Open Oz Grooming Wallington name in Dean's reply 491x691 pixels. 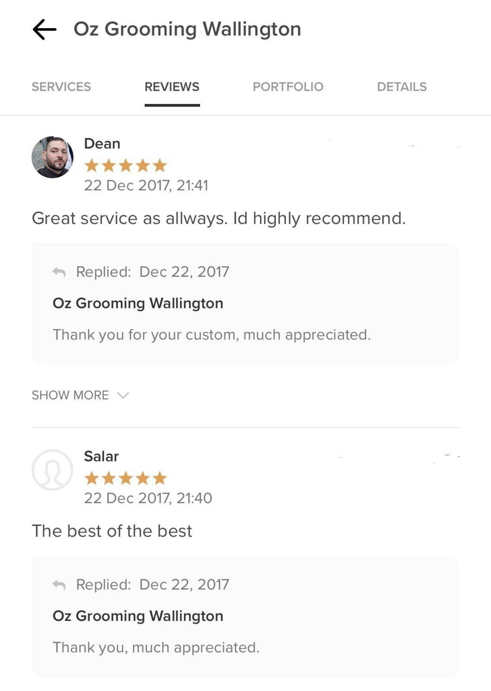pyautogui.click(x=138, y=303)
